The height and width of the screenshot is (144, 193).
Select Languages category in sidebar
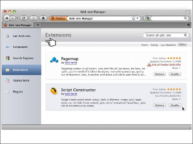[x=21, y=47]
